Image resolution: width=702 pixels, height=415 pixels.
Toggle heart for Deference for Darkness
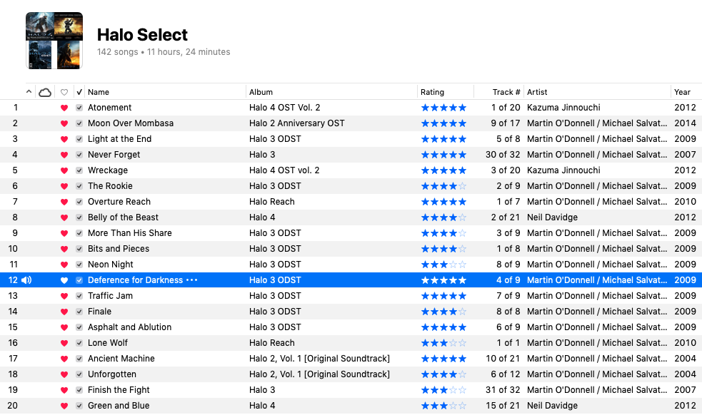64,280
